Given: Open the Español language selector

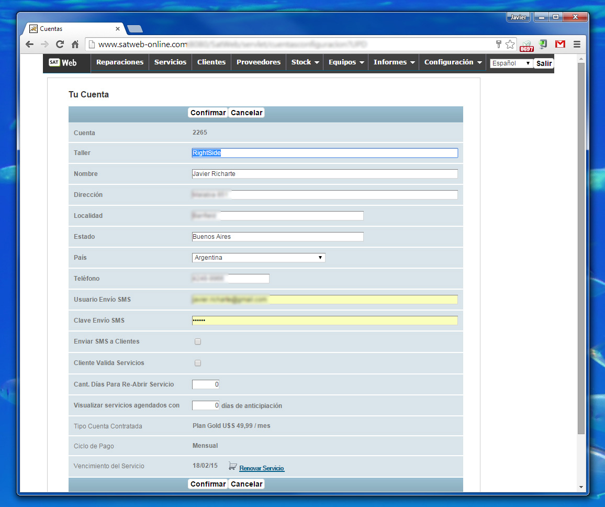Looking at the screenshot, I should pyautogui.click(x=511, y=63).
